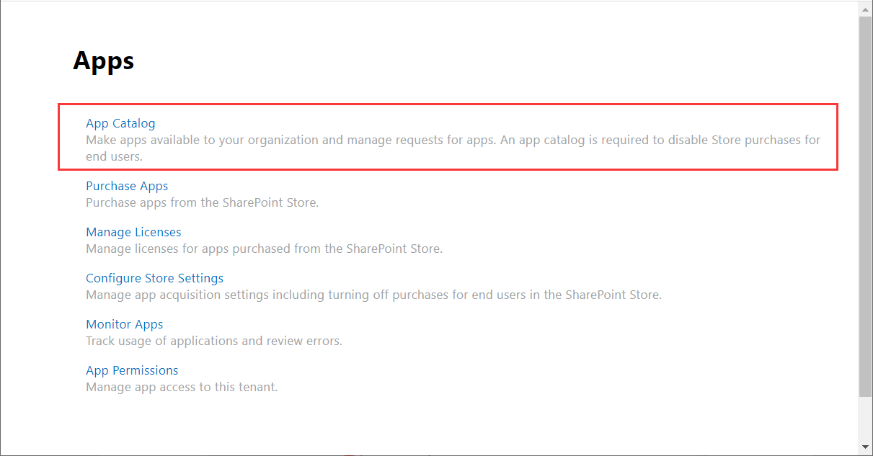Click the scrollbar down arrow

(865, 447)
